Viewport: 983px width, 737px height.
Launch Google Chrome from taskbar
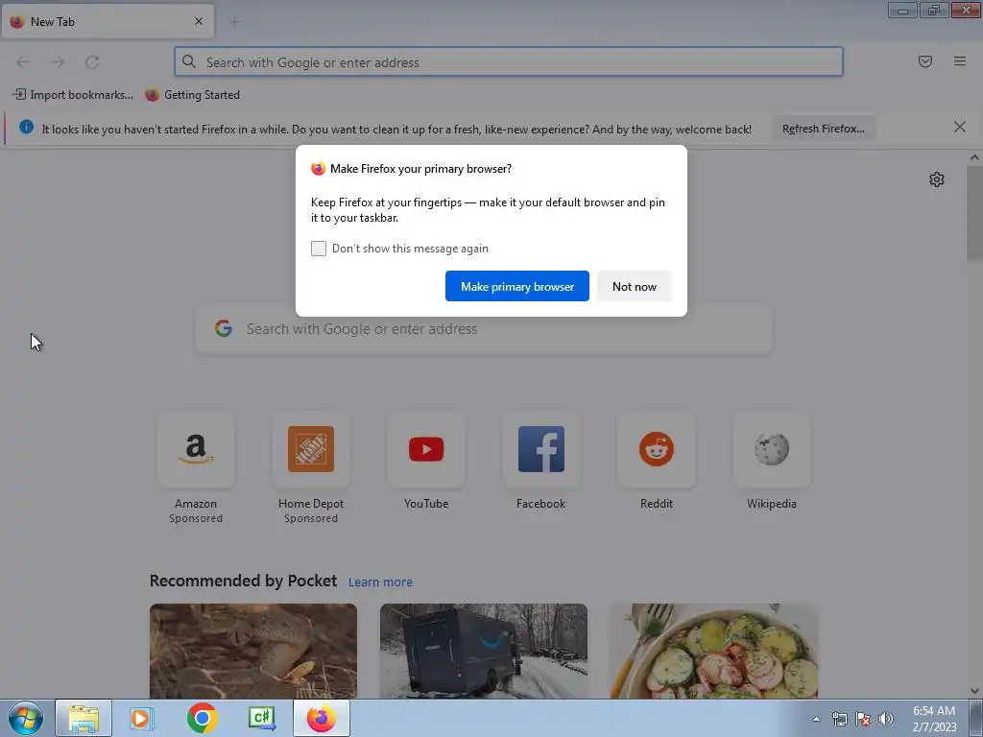[202, 718]
